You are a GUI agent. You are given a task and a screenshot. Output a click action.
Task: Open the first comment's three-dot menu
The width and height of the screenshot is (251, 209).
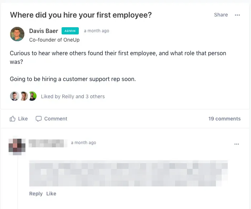[237, 144]
